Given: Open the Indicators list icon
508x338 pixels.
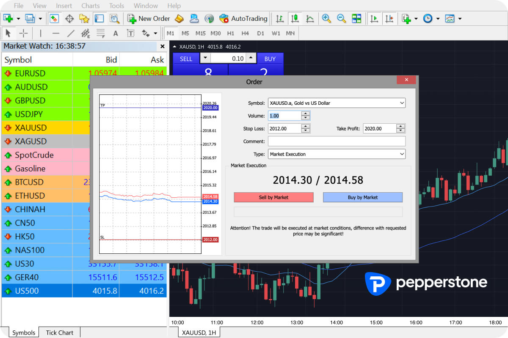Looking at the screenshot, I should click(406, 19).
